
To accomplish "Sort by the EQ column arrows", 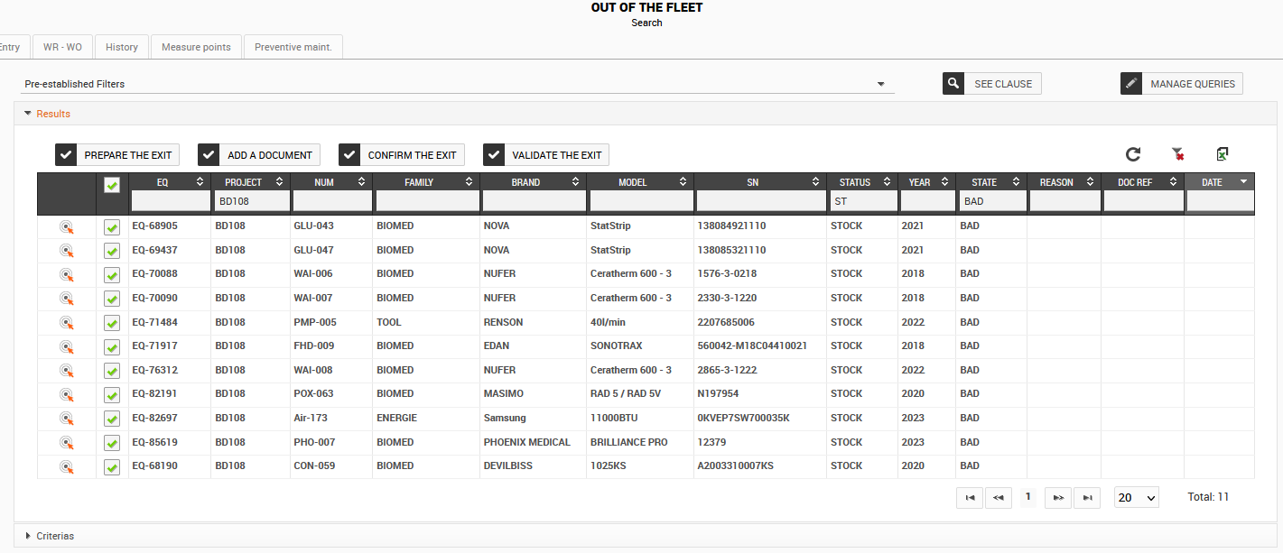I will pos(200,182).
